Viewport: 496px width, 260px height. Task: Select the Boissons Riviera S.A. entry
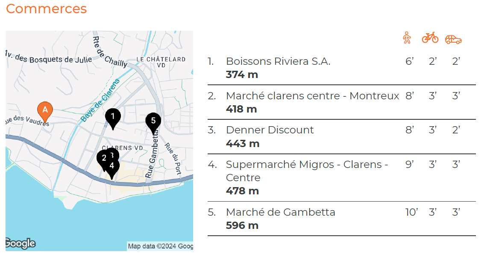tap(279, 61)
